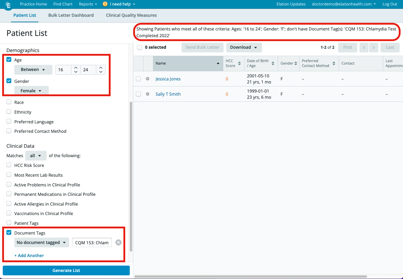Open the Between age operator dropdown
The image size is (403, 279).
click(x=33, y=70)
